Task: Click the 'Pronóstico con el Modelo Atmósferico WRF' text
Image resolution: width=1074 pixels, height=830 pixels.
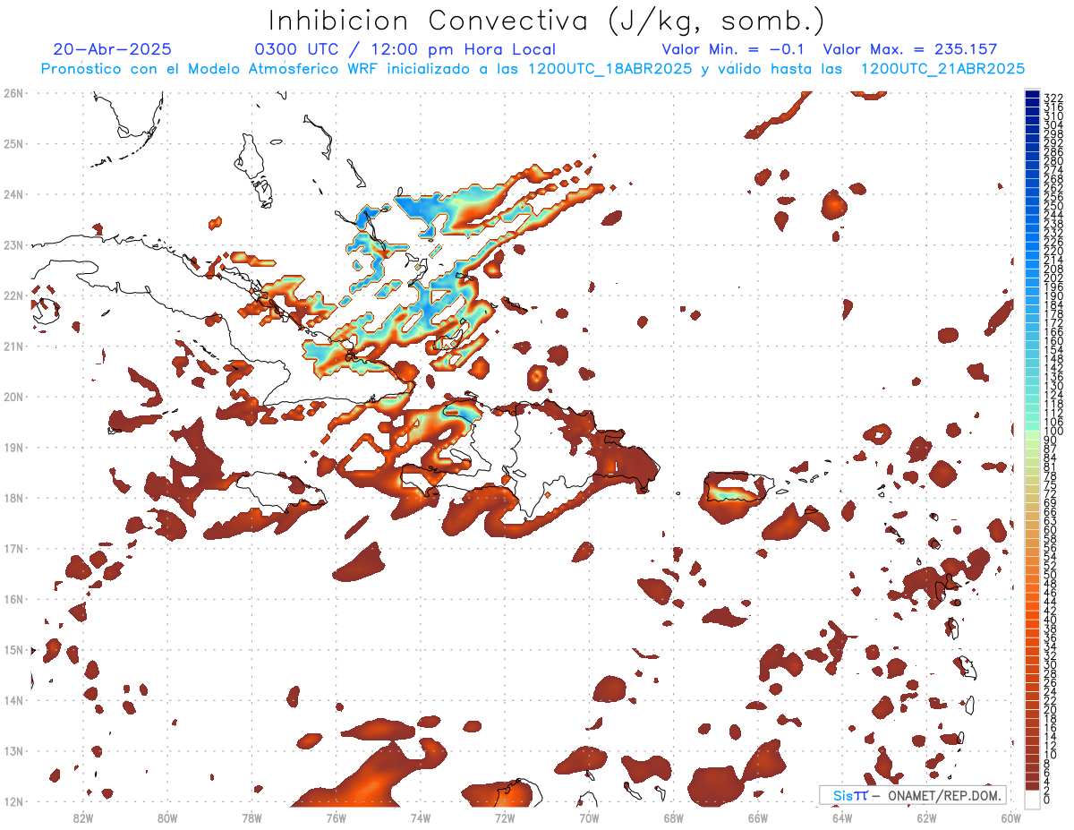Action: pyautogui.click(x=211, y=69)
